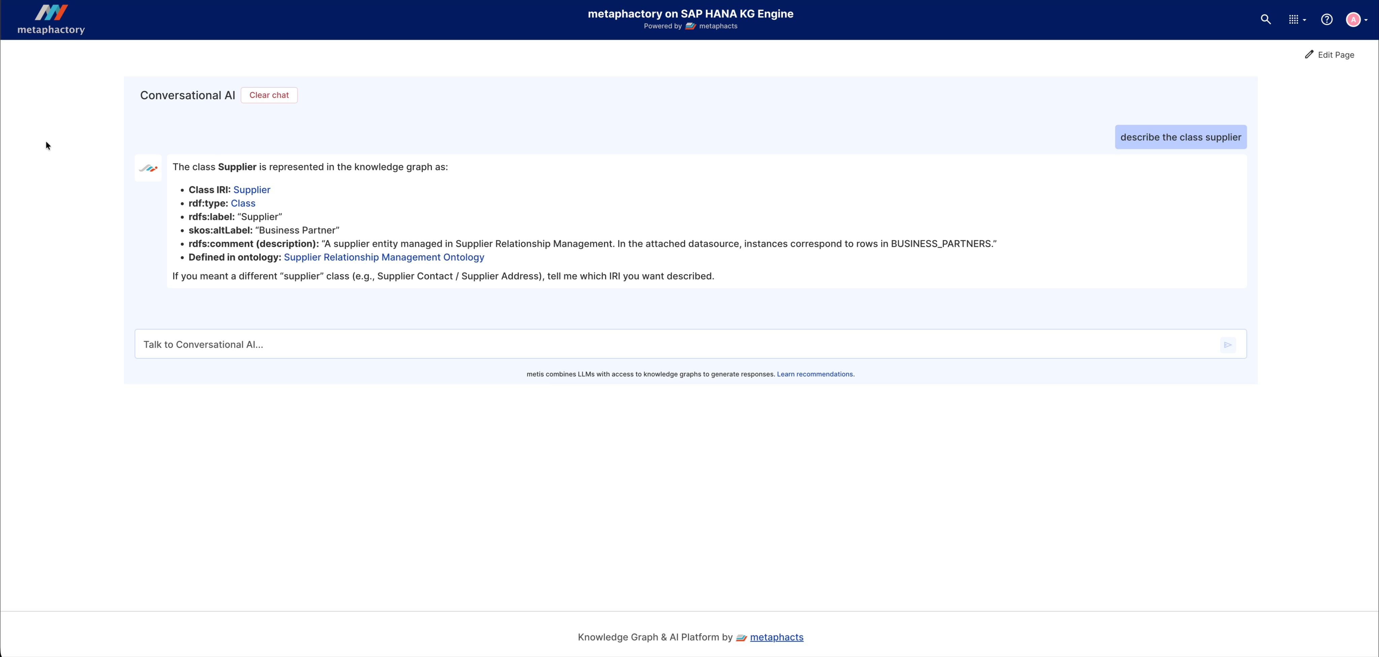Open the Class rdf:type link

pyautogui.click(x=243, y=203)
